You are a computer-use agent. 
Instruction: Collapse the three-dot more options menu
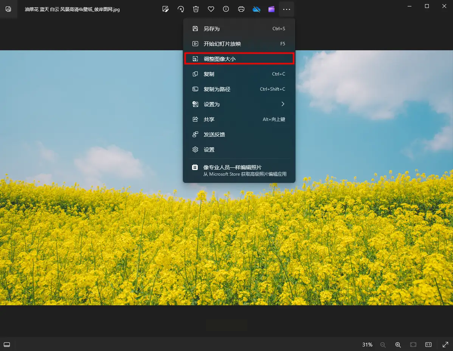[x=287, y=9]
